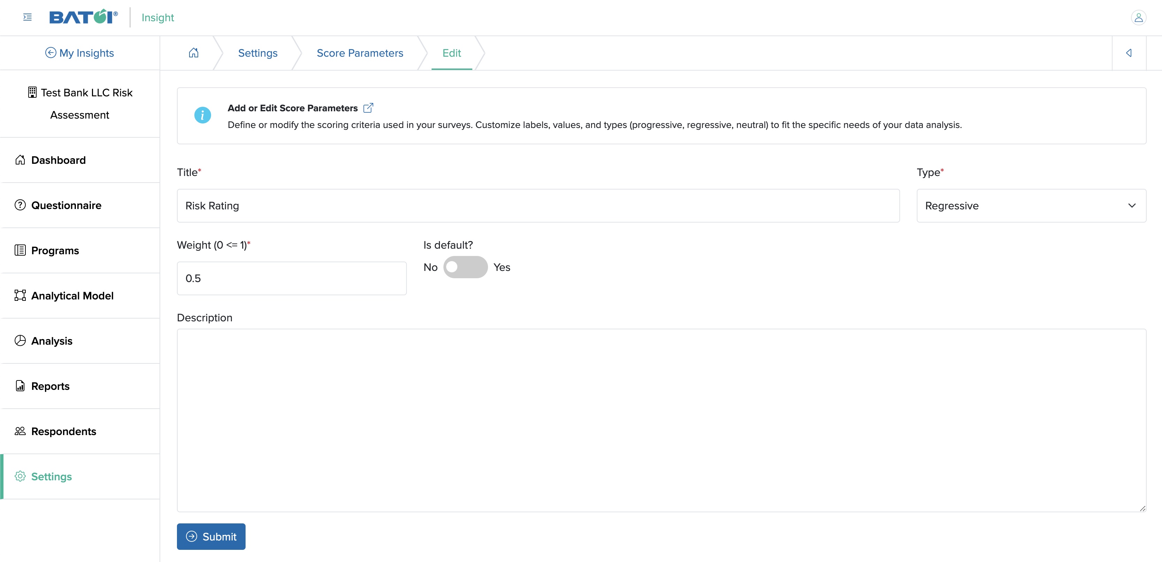1162x562 pixels.
Task: Open the user profile icon
Action: coord(1138,17)
